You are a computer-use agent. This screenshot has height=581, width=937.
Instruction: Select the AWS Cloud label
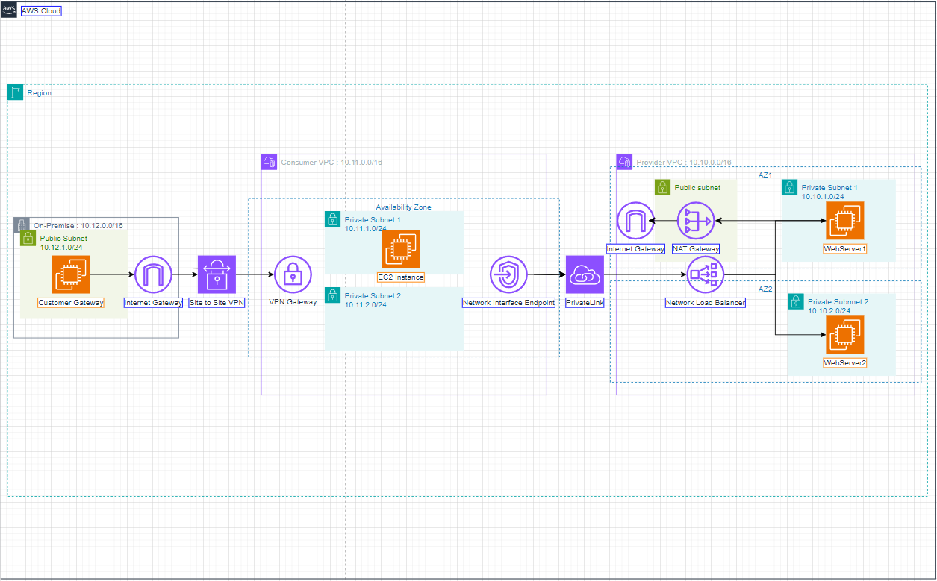[x=41, y=11]
